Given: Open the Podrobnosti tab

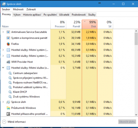Looking at the screenshot, I should pos(79,15).
